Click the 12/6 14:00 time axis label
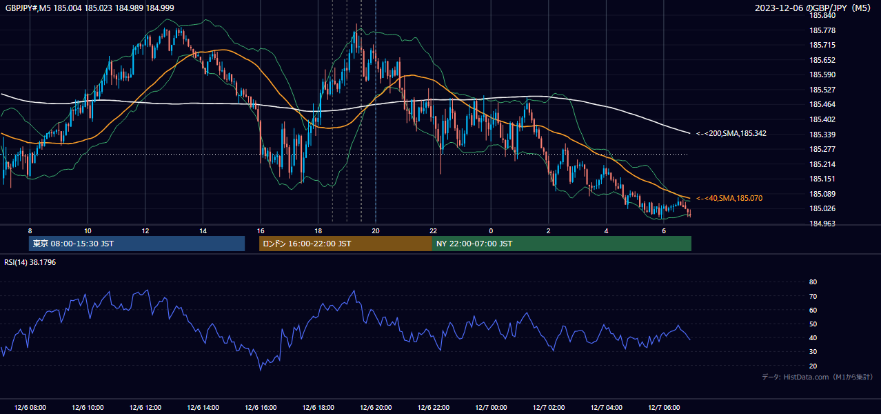This screenshot has height=414, width=881. (203, 407)
